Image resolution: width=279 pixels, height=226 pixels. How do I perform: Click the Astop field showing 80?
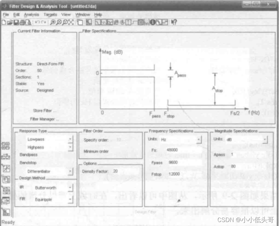[249, 166]
